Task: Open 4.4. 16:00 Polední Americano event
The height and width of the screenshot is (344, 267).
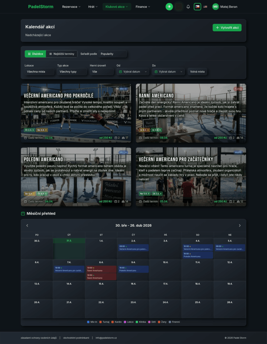Action: 198,255
